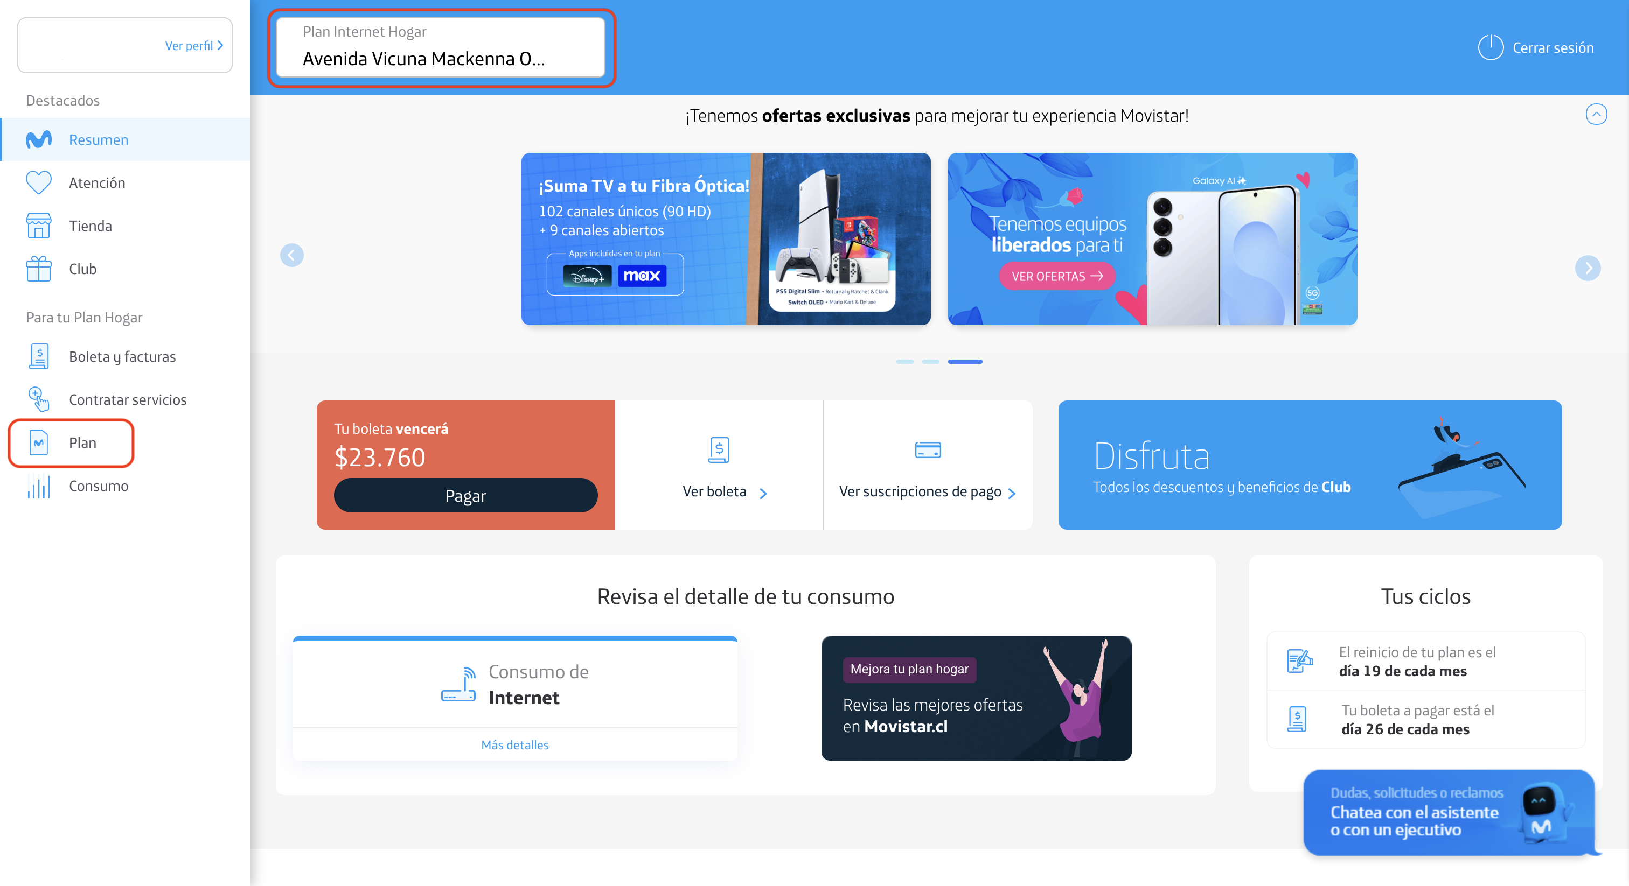This screenshot has width=1629, height=886.
Task: Select Contratar servicios in sidebar
Action: coord(125,399)
